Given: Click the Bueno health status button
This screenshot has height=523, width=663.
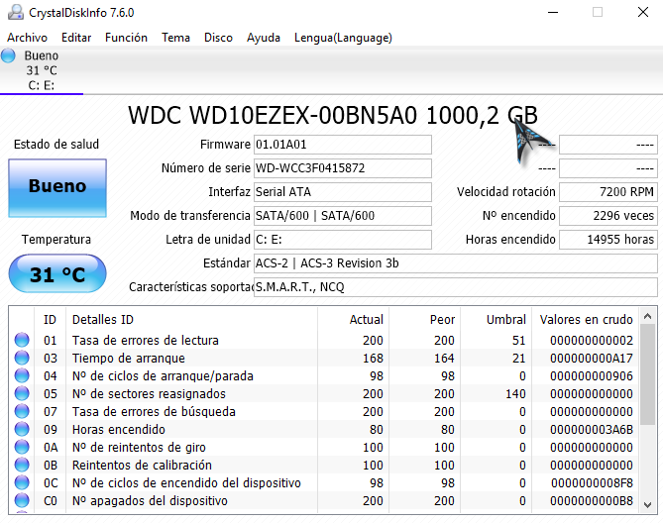Looking at the screenshot, I should pyautogui.click(x=57, y=188).
